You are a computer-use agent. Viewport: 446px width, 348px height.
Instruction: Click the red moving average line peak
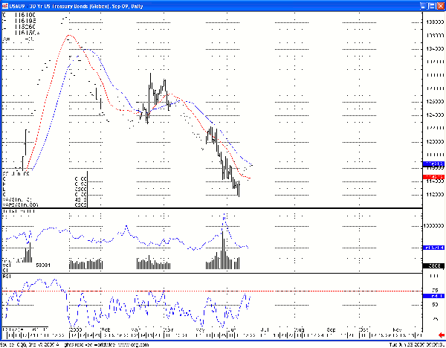[x=70, y=35]
